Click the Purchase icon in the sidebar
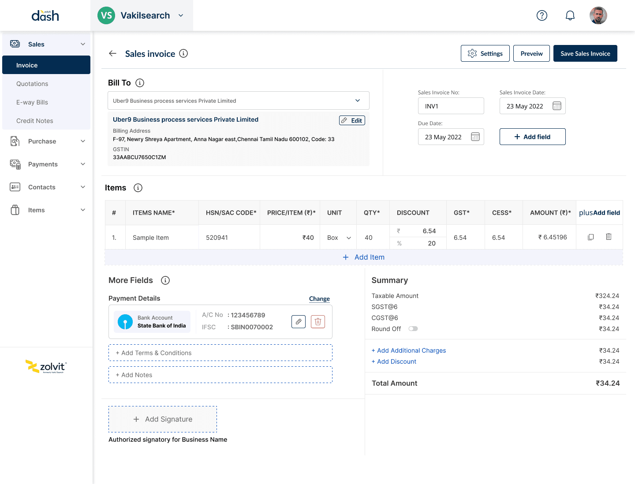 15,141
